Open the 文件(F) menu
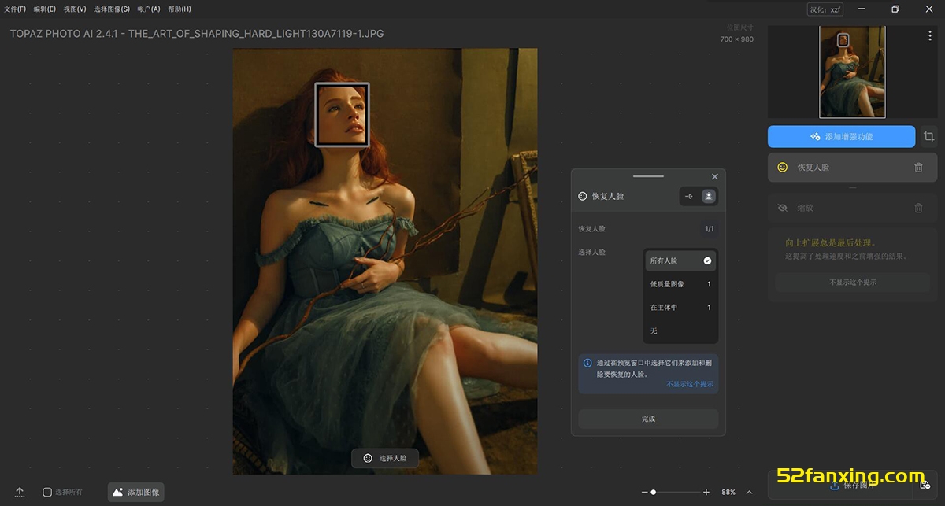945x506 pixels. pos(15,9)
